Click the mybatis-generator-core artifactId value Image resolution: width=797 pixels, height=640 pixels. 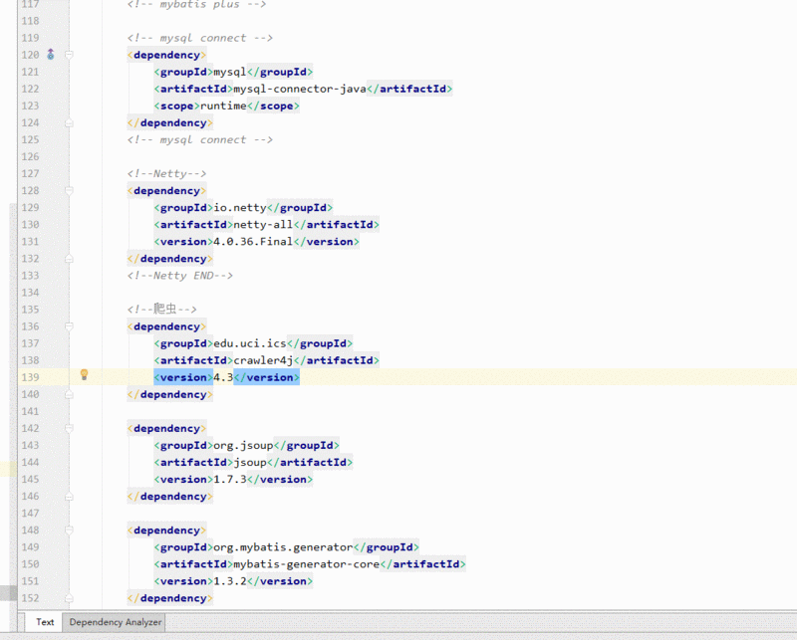306,563
